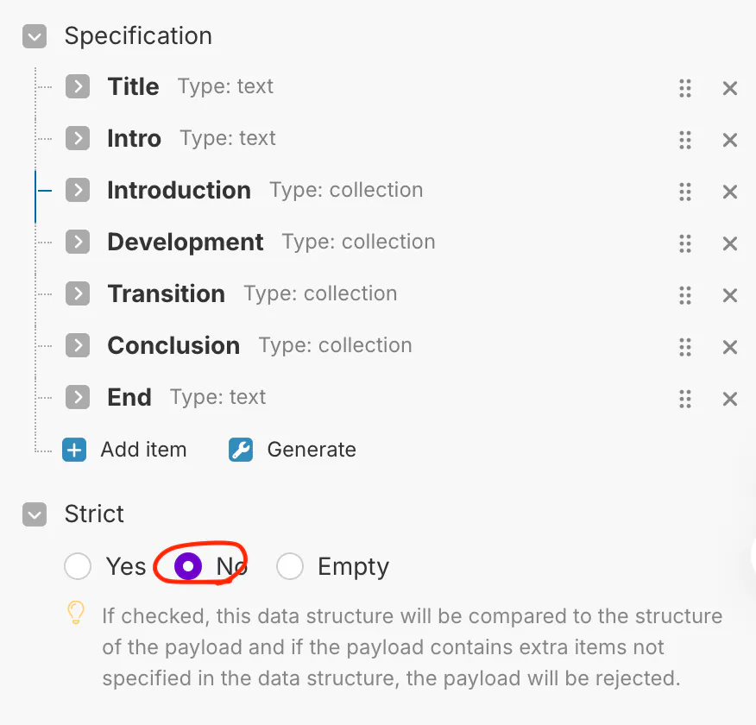
Task: Remove the Transition collection item
Action: point(730,295)
